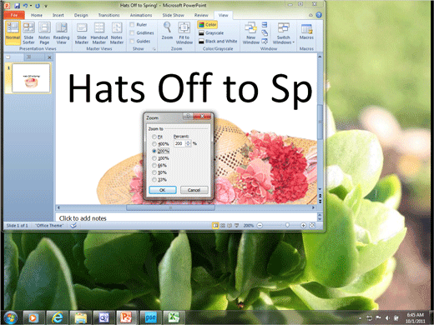434x325 pixels.
Task: Open a New Window
Action: 250,32
